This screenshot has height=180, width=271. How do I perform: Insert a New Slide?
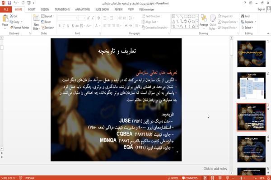[x=36, y=22]
